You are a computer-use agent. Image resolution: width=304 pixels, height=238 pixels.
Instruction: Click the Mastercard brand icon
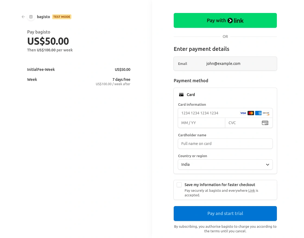pyautogui.click(x=251, y=113)
